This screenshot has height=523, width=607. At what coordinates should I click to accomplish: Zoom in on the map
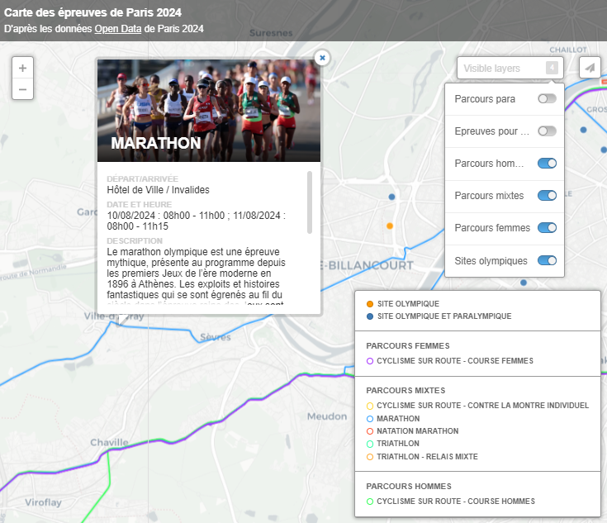tap(22, 69)
